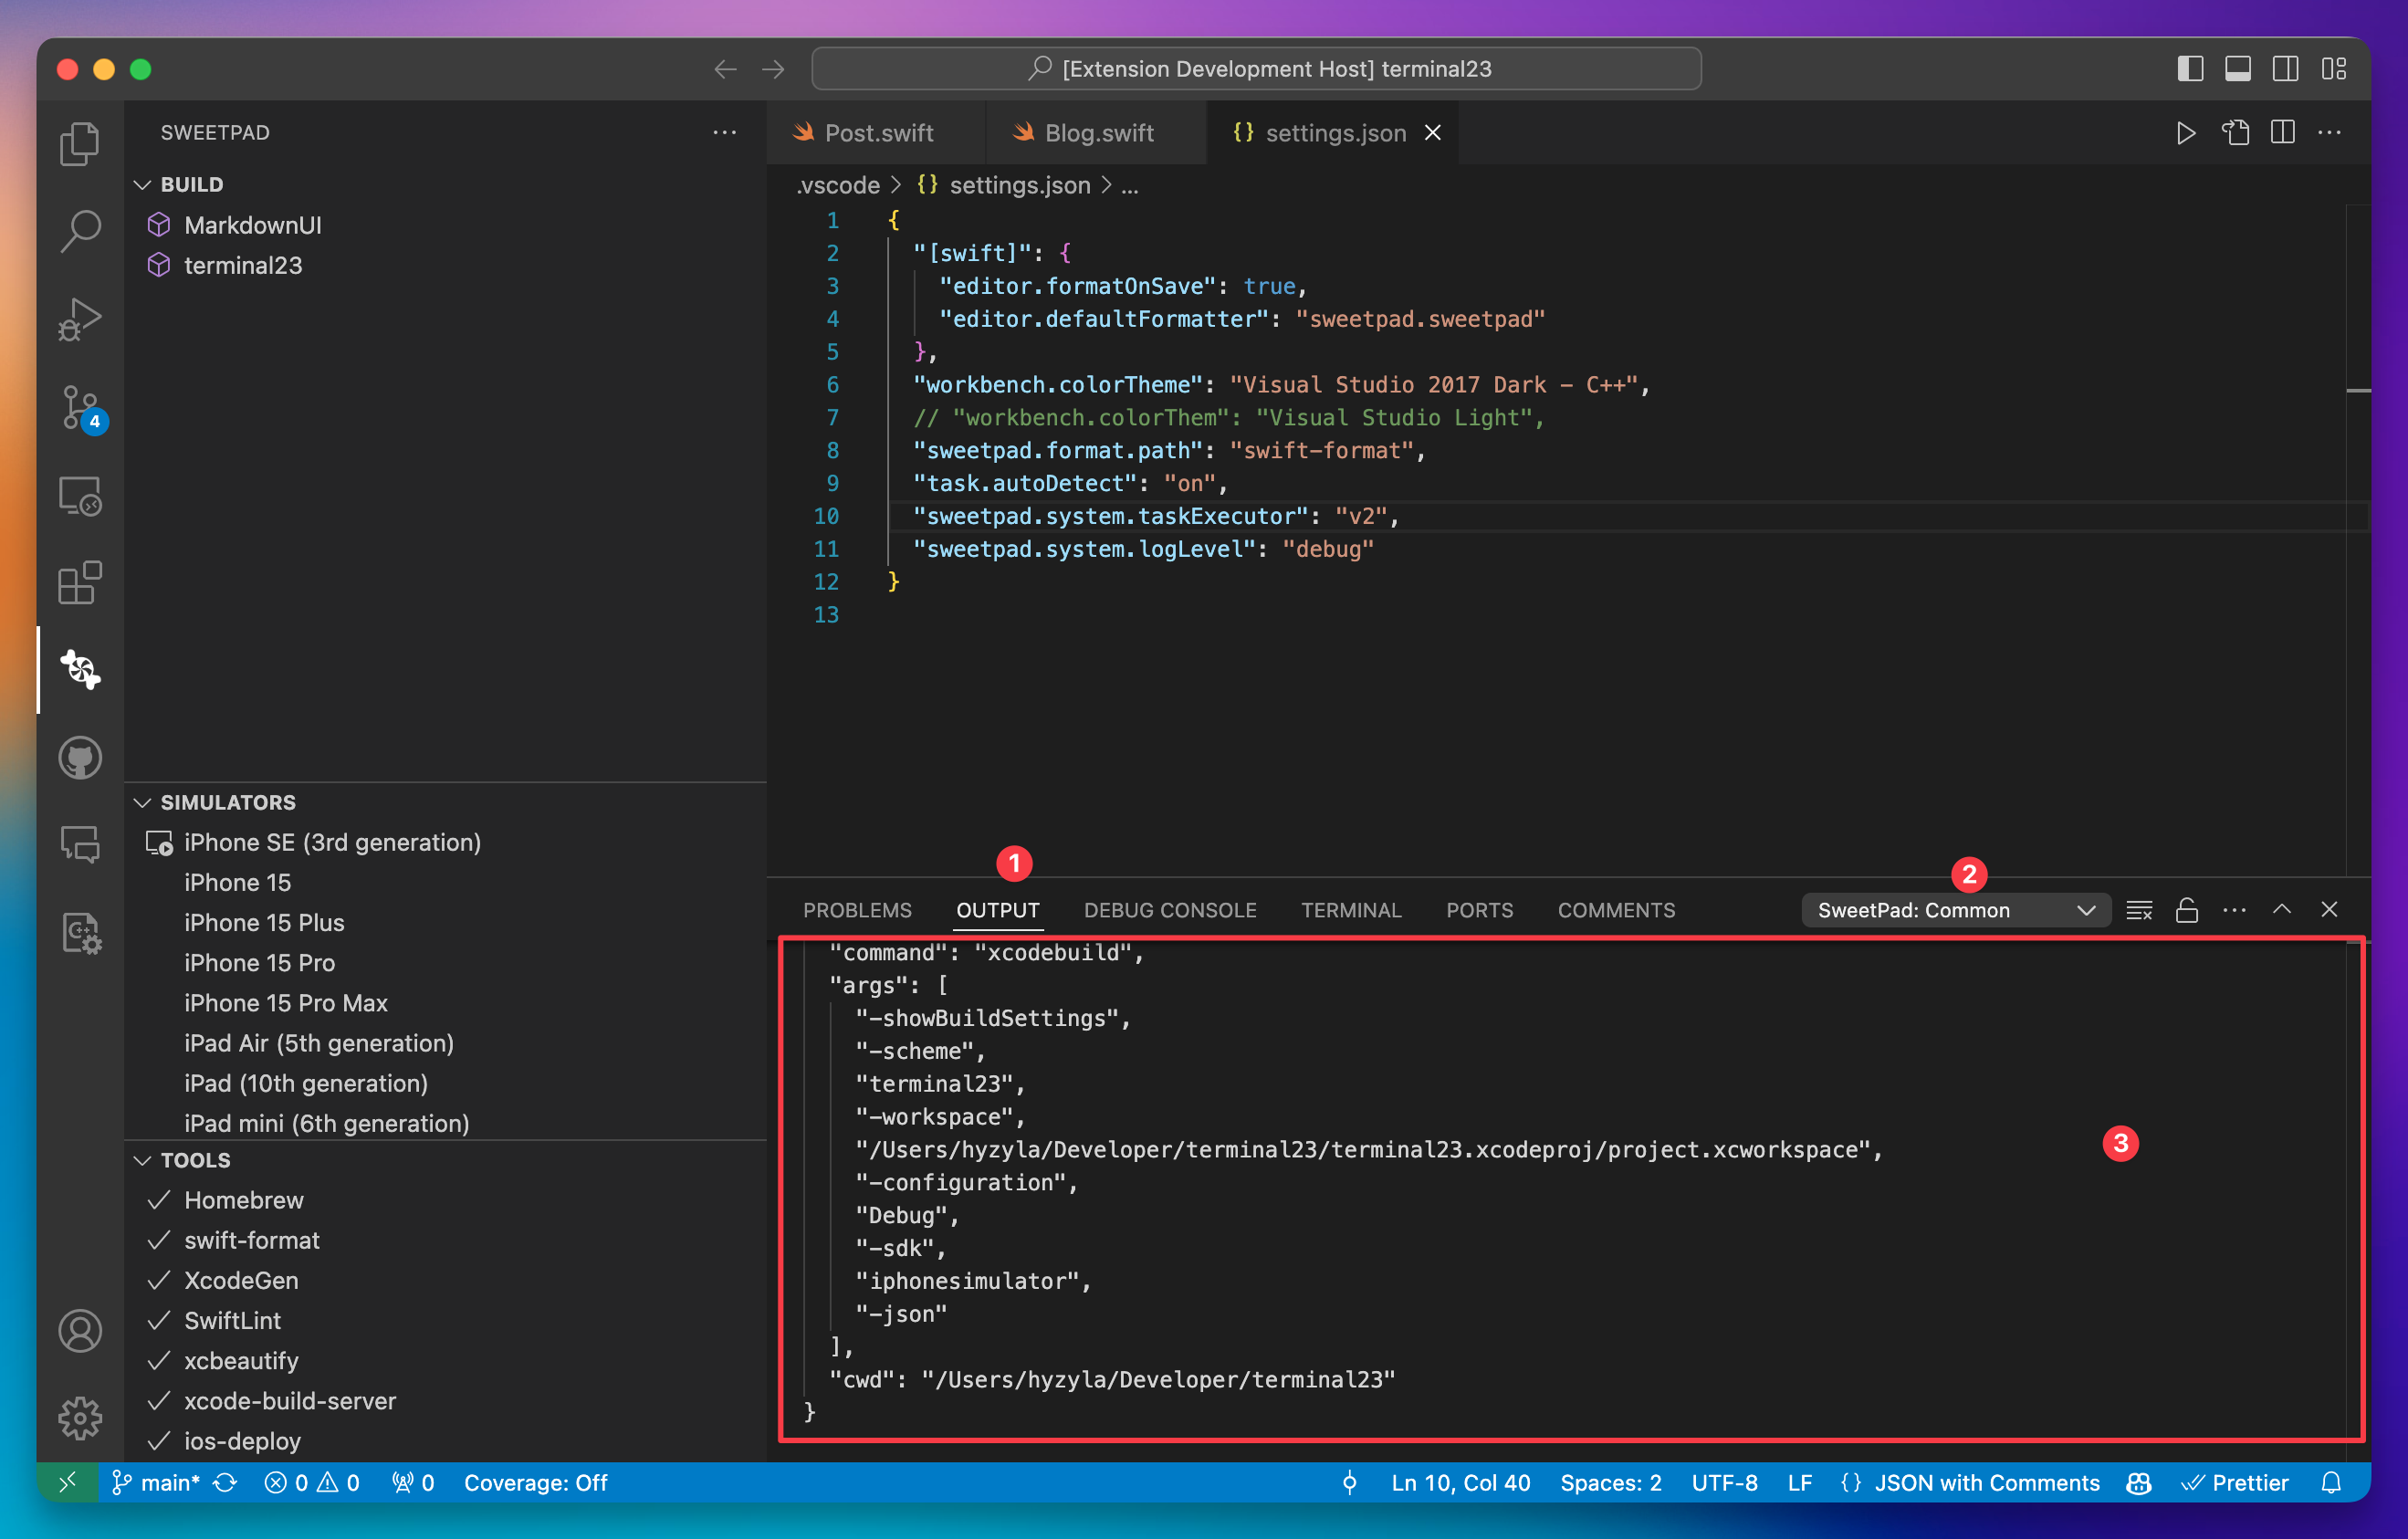Close the settings.json tab
This screenshot has height=1539, width=2408.
pyautogui.click(x=1433, y=133)
